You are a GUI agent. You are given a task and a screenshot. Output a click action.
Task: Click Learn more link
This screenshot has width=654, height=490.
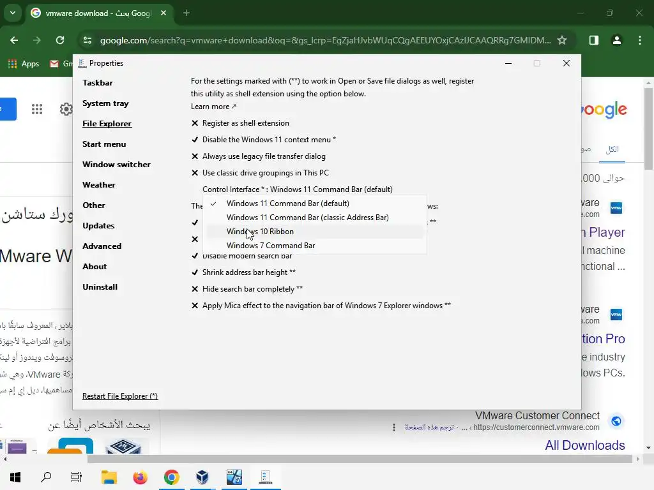pyautogui.click(x=213, y=107)
